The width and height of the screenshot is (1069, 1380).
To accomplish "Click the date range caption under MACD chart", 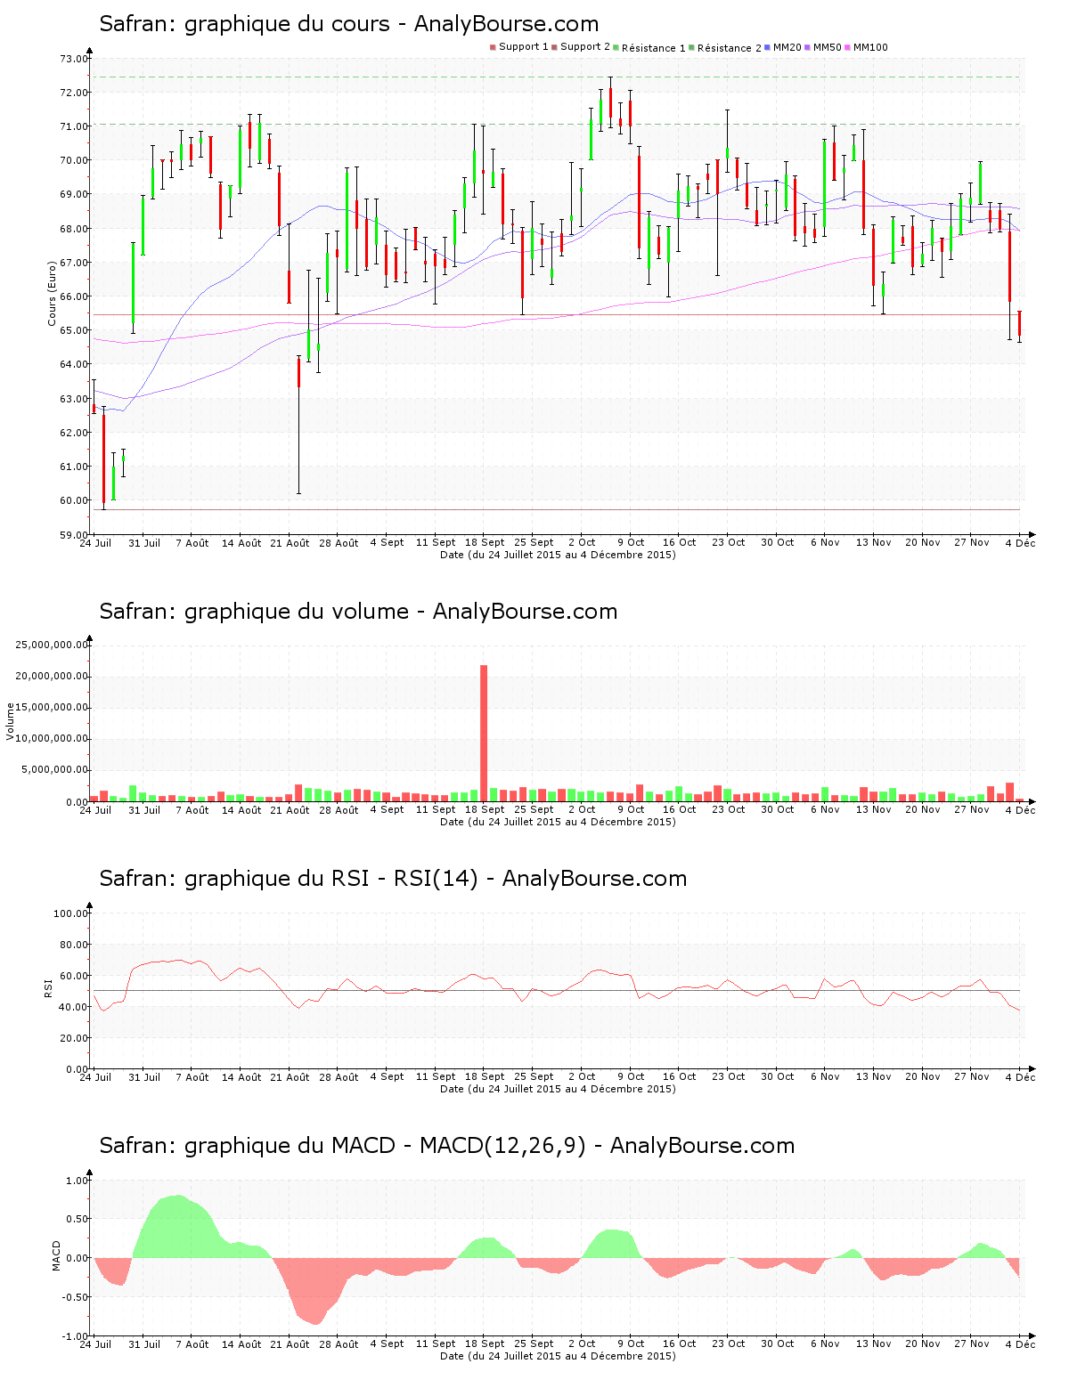I will coord(558,1356).
